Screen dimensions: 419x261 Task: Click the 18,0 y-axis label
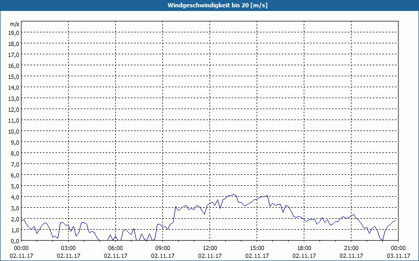click(14, 44)
